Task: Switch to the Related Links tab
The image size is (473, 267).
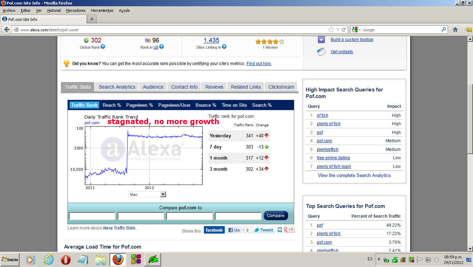Action: pos(246,87)
